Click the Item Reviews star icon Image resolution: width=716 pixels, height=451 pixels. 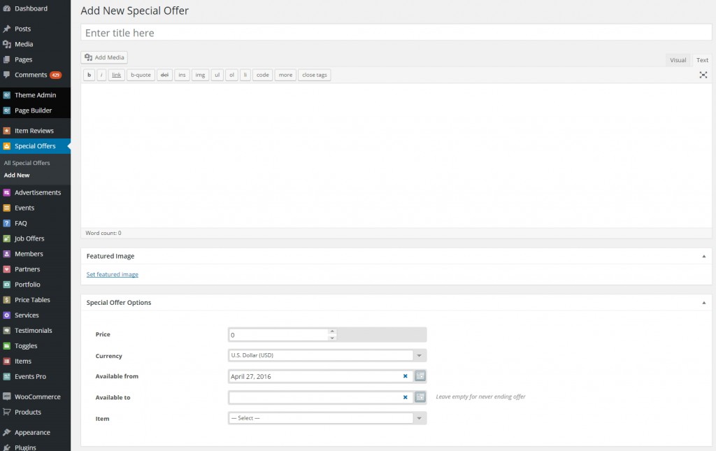coord(7,131)
